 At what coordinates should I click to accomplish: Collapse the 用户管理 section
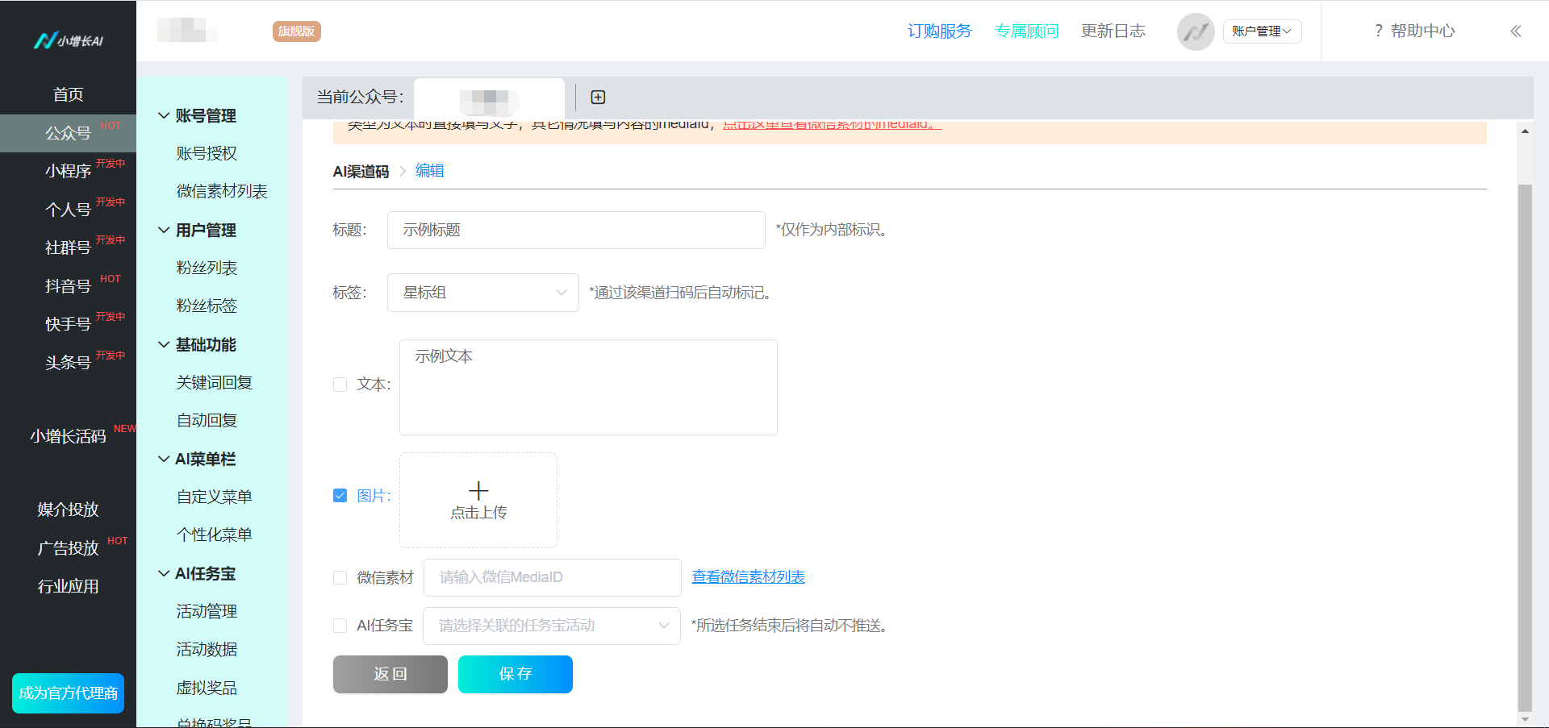coord(164,231)
